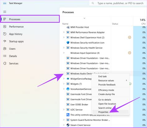Select the Windows Audio Device Graph Isolation row
The width and height of the screenshot is (147, 128).
click(103, 74)
